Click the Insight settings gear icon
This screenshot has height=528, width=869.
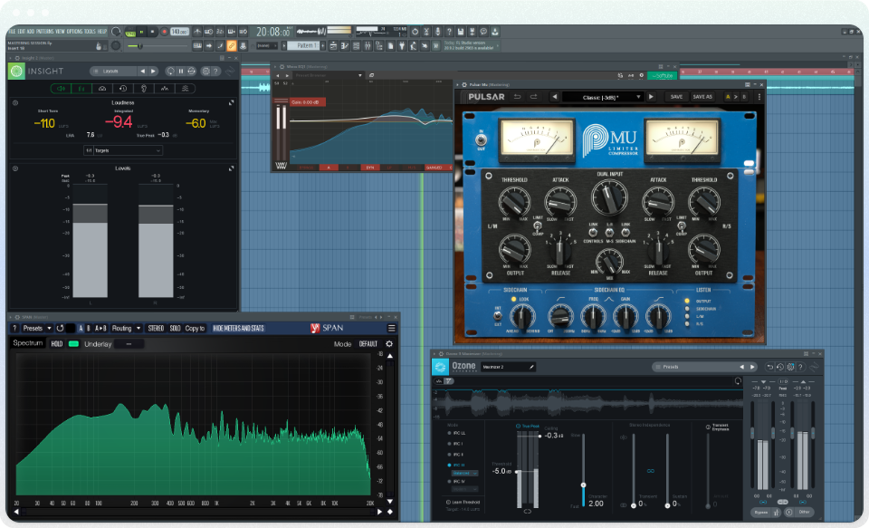click(205, 71)
